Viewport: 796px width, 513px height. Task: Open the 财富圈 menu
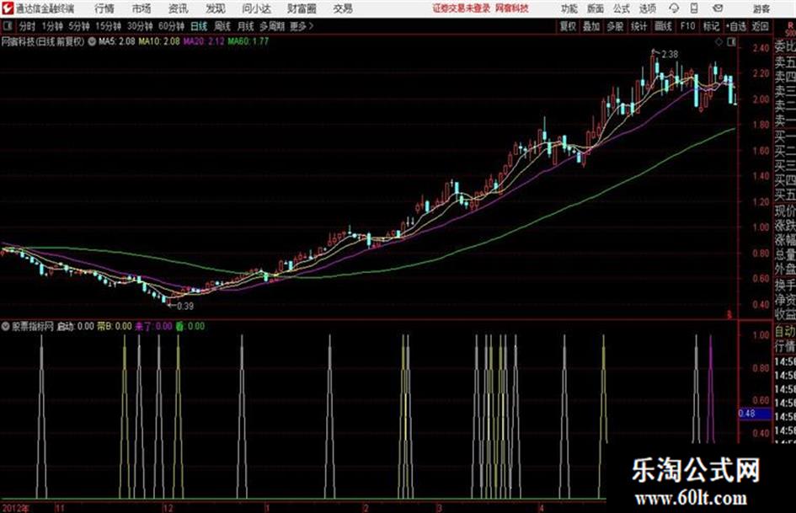[x=302, y=8]
